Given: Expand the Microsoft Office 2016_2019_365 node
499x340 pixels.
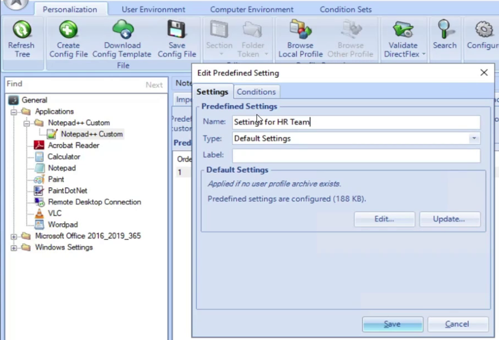Looking at the screenshot, I should tap(14, 236).
